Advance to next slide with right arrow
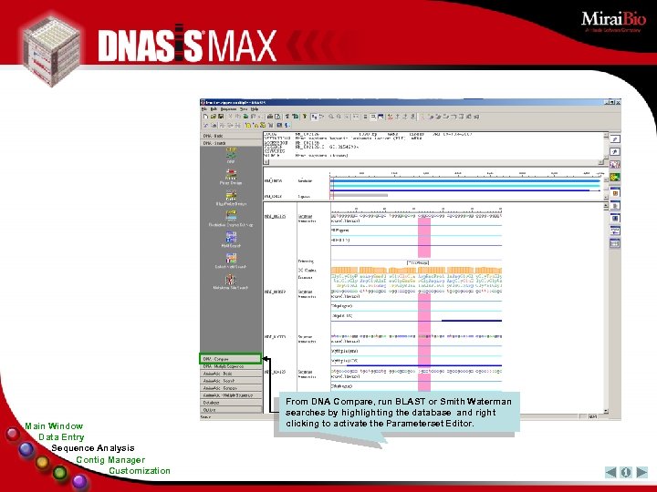 [641, 472]
